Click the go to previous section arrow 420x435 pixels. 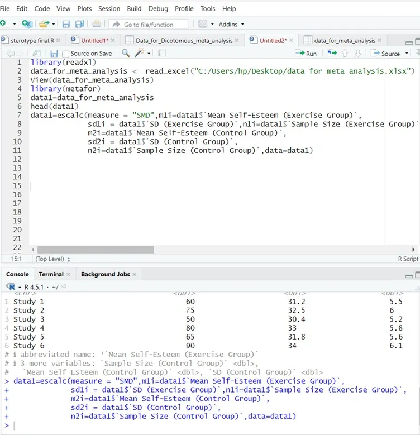pyautogui.click(x=345, y=53)
